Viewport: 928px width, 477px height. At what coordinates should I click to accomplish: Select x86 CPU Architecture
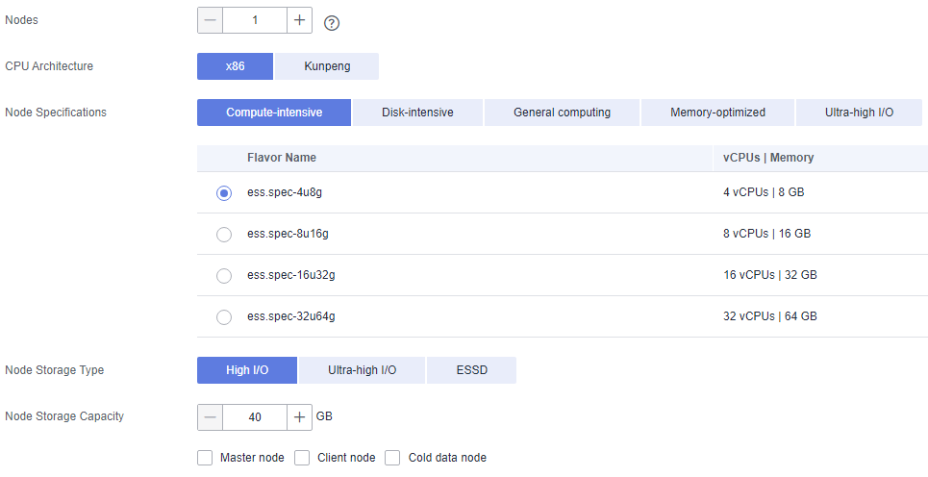(235, 66)
